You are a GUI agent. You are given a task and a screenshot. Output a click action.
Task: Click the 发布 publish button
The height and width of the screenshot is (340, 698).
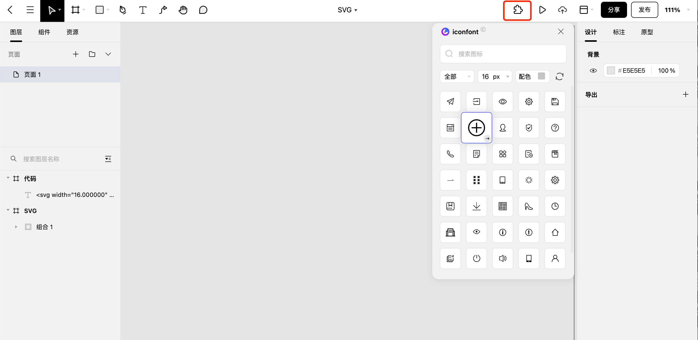pyautogui.click(x=644, y=10)
